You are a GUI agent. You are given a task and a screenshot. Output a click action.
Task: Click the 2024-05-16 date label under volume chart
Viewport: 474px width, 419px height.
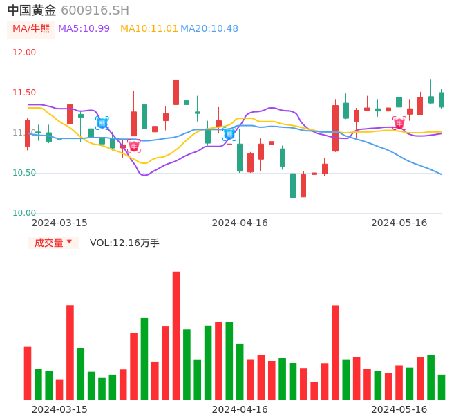tap(399, 409)
